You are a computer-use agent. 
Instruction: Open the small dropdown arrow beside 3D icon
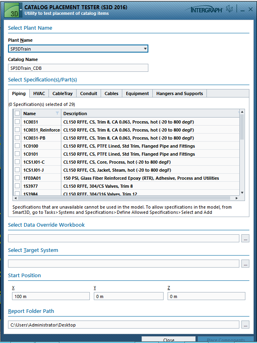point(20,10)
